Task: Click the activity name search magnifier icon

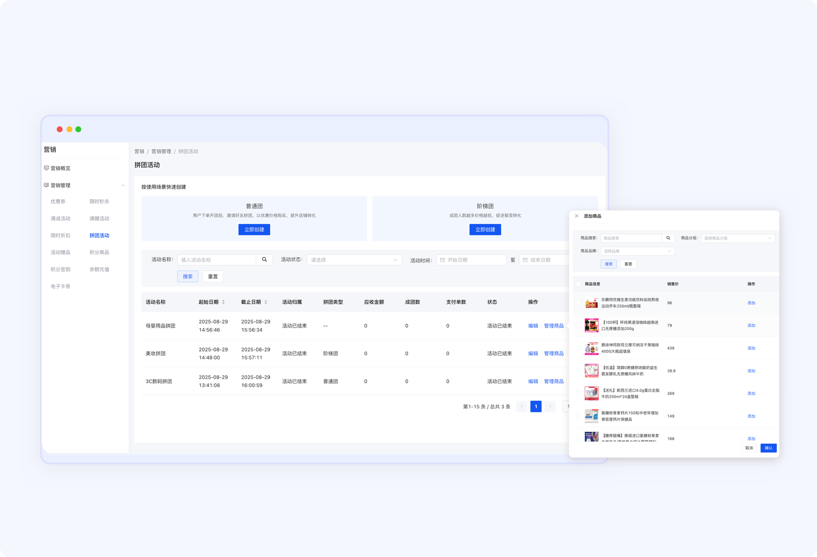Action: (264, 260)
